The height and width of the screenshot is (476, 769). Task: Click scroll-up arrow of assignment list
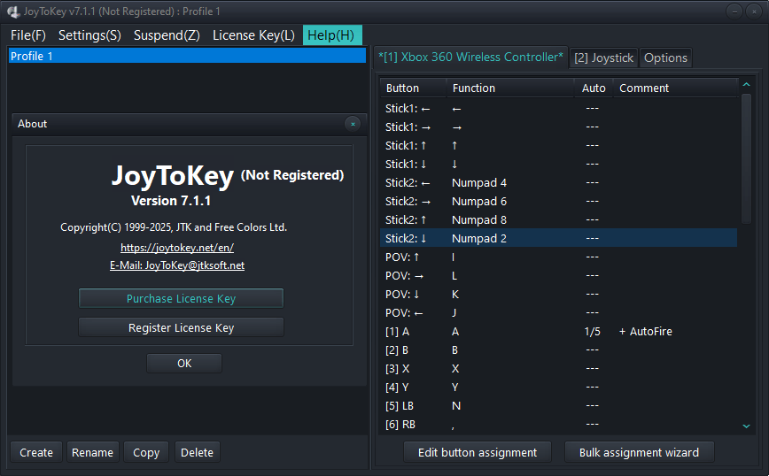tap(747, 85)
